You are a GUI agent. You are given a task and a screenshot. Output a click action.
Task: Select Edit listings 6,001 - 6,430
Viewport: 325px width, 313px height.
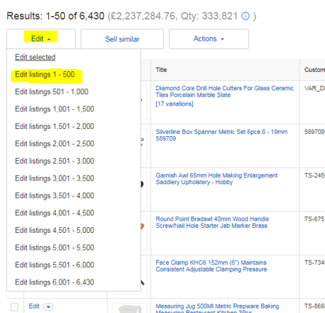(x=55, y=282)
